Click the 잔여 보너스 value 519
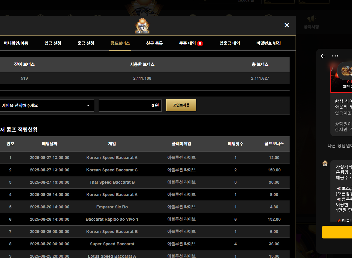 (x=24, y=78)
